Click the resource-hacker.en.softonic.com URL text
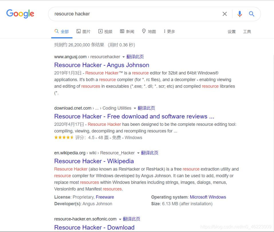 click(x=85, y=219)
